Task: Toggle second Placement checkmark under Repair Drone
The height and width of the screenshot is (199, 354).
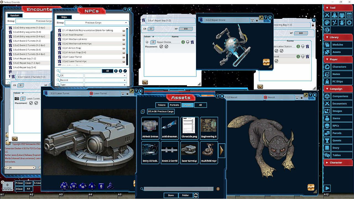Action: (x=166, y=47)
